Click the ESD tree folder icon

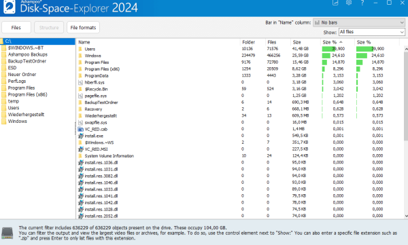3,68
